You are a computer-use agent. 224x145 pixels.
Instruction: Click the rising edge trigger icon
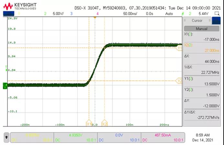tap(183, 14)
